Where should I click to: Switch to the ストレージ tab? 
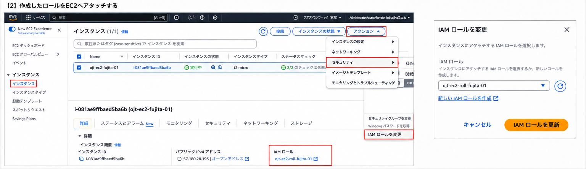[x=301, y=123]
